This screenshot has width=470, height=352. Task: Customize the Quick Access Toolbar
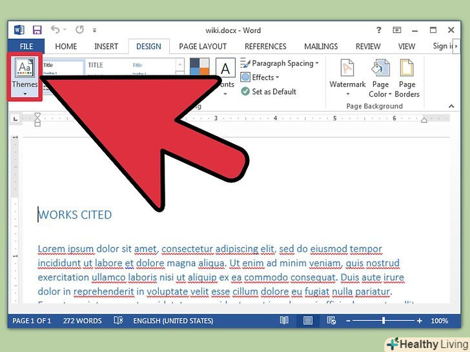click(x=94, y=30)
